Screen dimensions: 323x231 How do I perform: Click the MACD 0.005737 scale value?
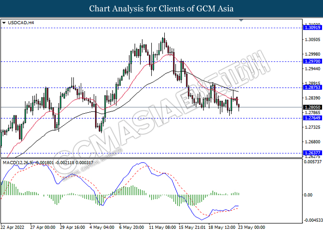(313, 162)
